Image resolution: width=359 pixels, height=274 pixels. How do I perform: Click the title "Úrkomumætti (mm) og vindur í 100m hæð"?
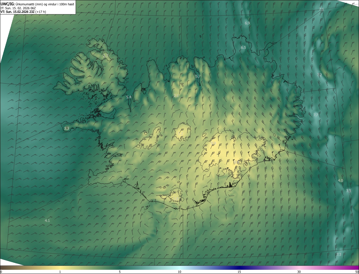pos(44,4)
